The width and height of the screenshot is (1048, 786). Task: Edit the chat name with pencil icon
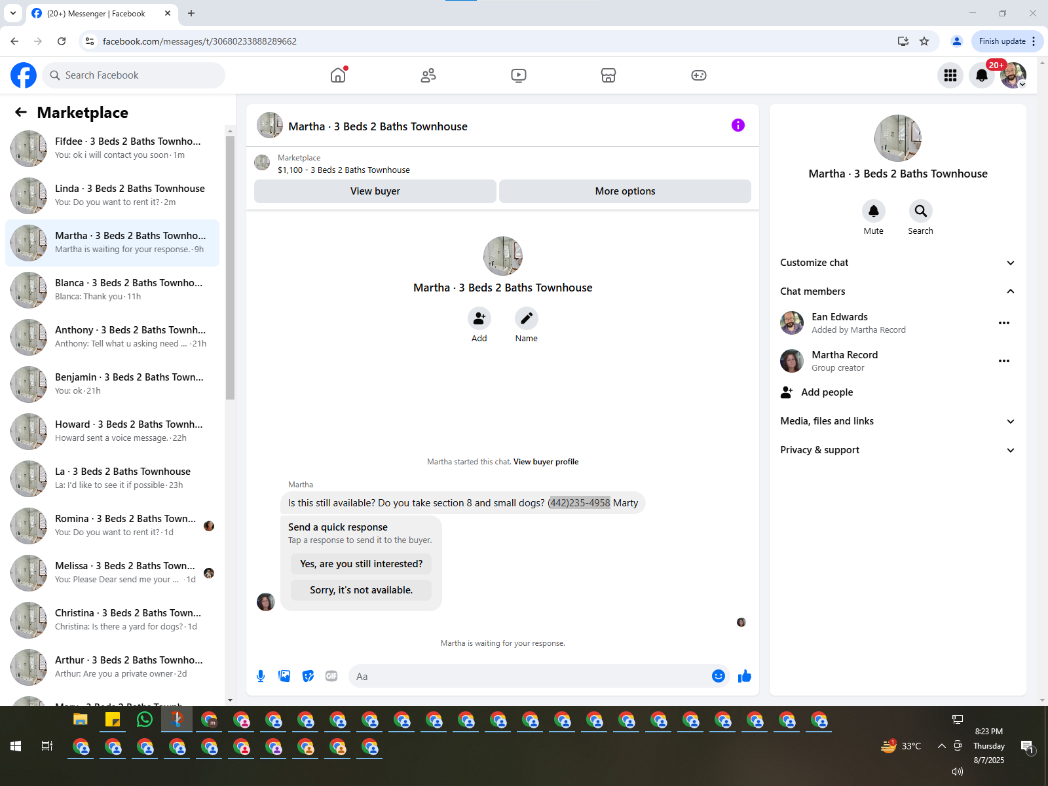(527, 318)
